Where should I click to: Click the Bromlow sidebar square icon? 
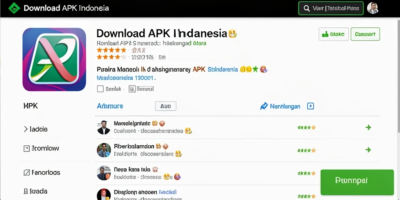27,148
